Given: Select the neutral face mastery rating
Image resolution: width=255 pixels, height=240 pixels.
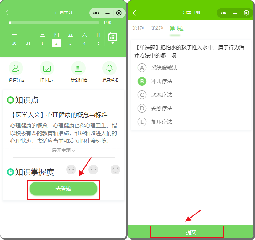Looking at the screenshot, I should point(93,169).
